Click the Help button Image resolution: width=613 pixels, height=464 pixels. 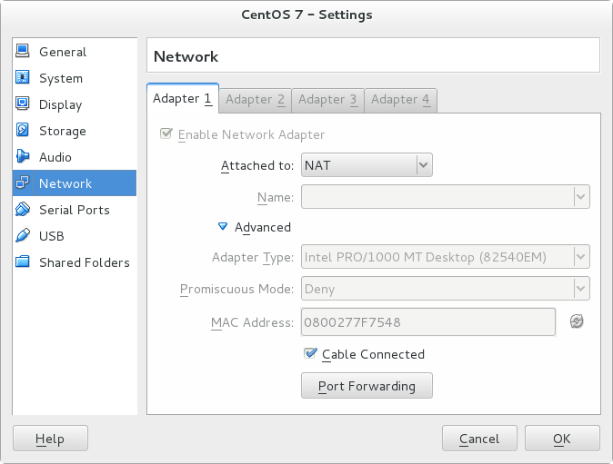[x=50, y=439]
